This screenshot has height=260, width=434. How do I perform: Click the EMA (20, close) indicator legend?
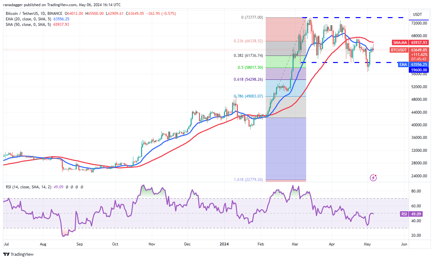(x=38, y=19)
